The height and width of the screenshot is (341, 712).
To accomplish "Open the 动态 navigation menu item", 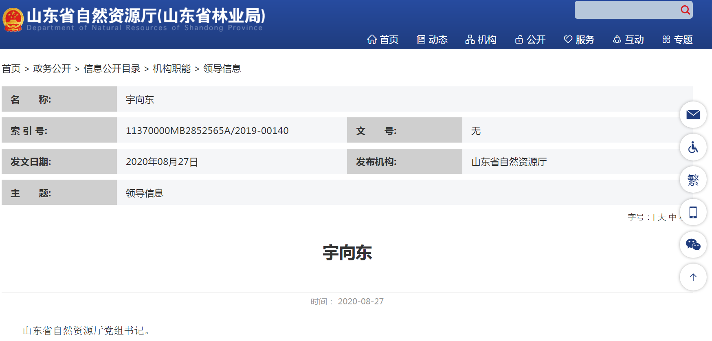I will point(432,40).
